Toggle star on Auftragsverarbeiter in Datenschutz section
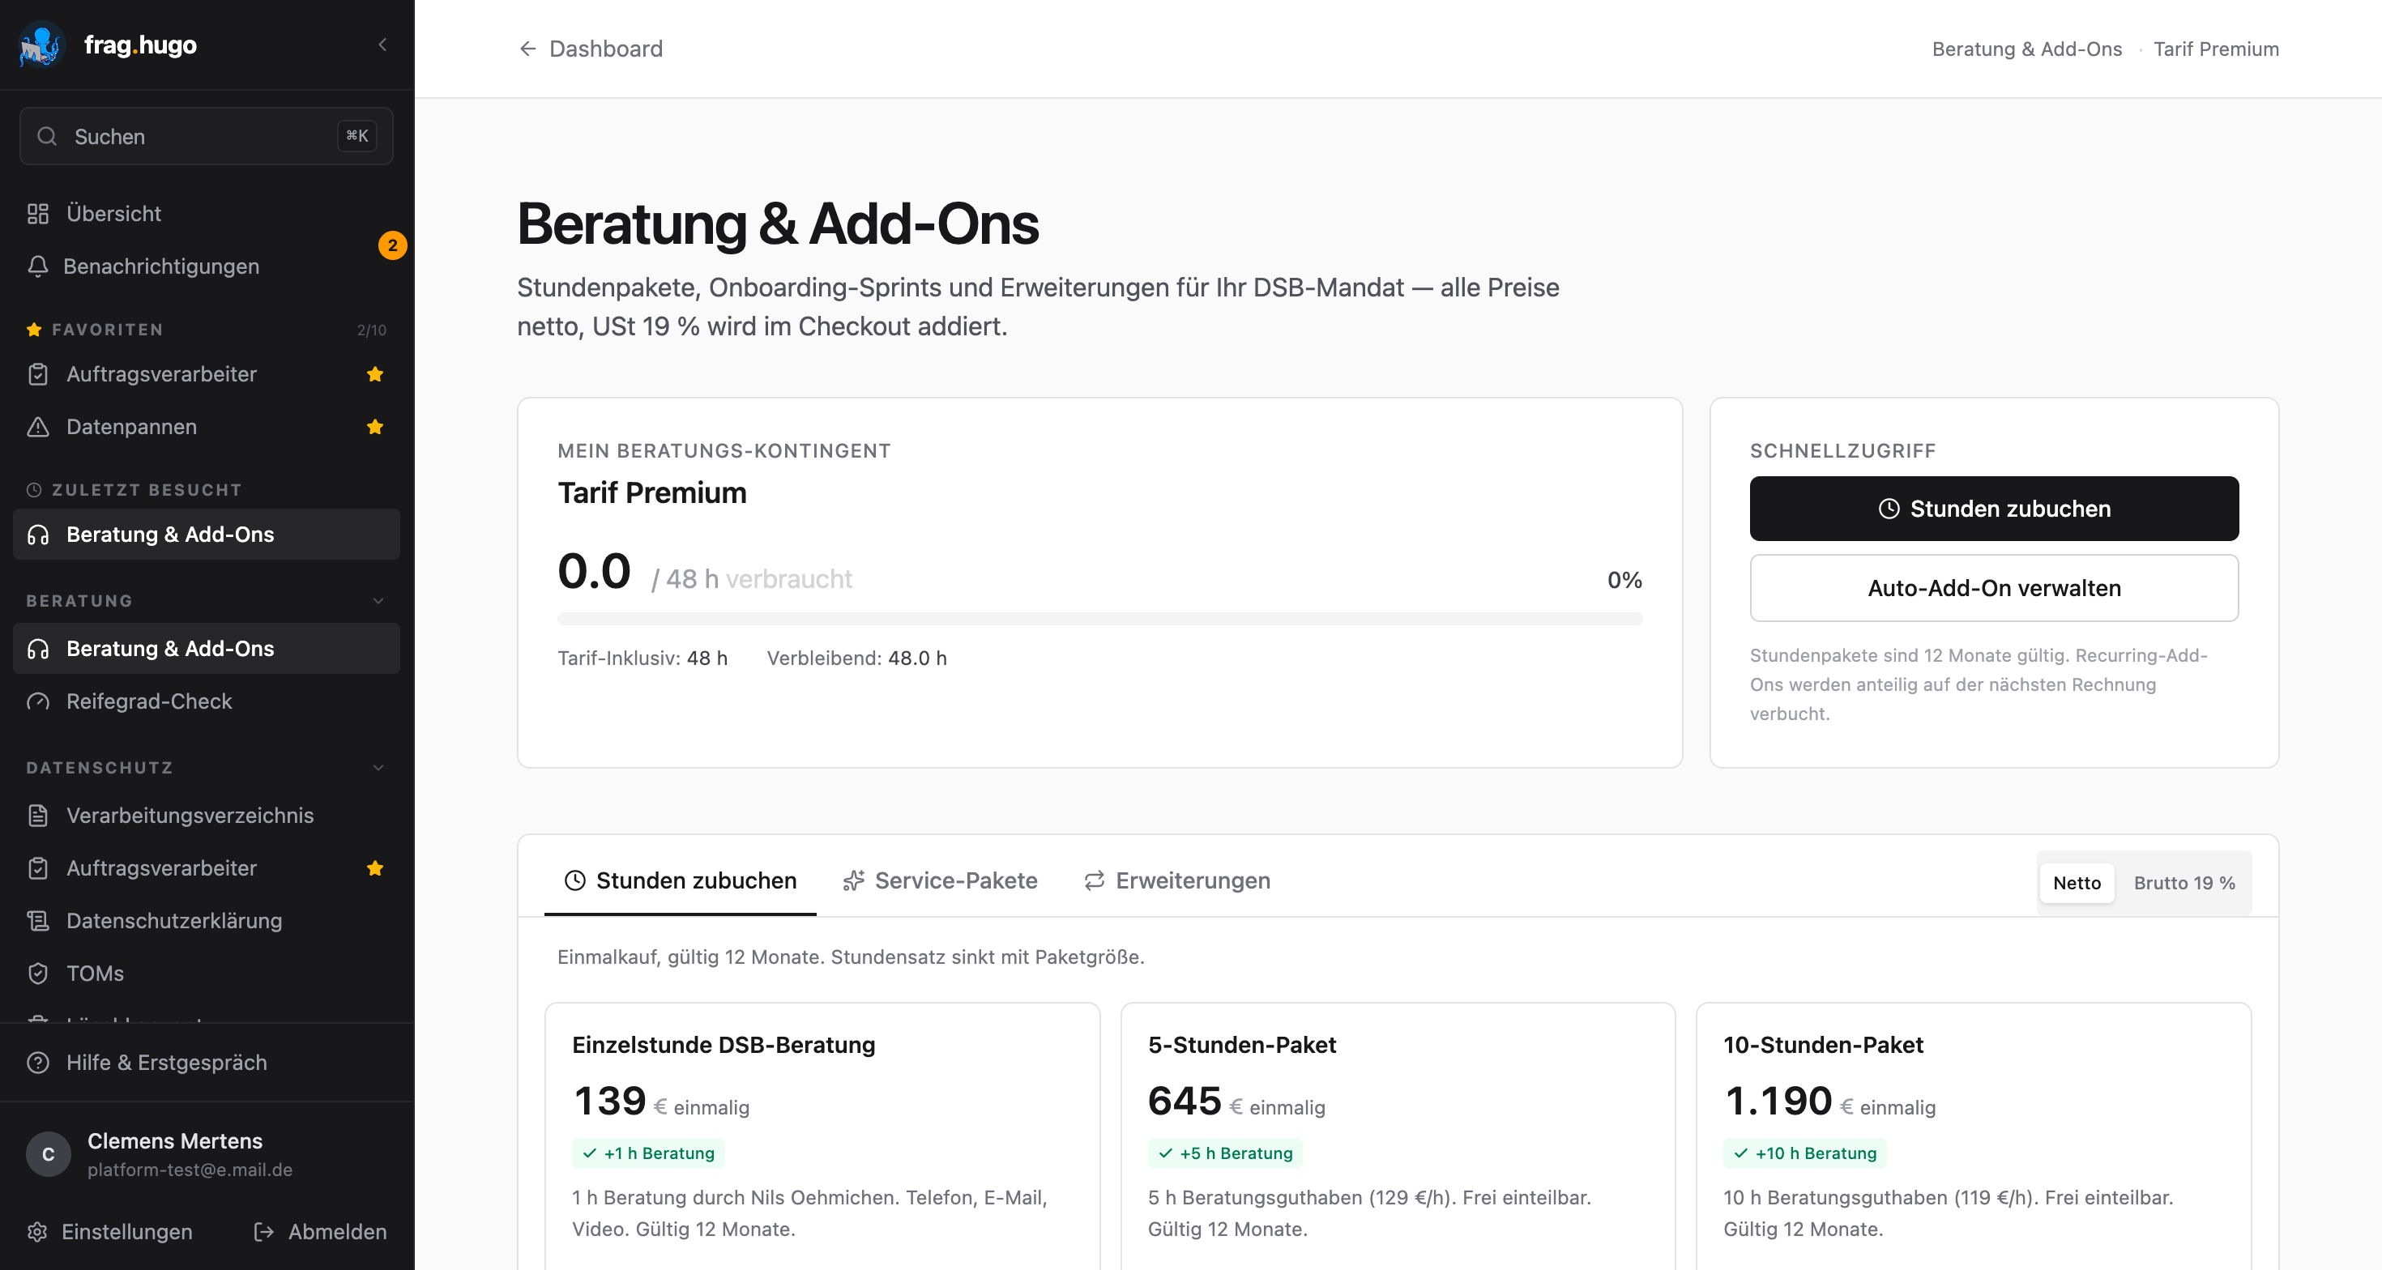Screen dimensions: 2382x1270 point(374,868)
